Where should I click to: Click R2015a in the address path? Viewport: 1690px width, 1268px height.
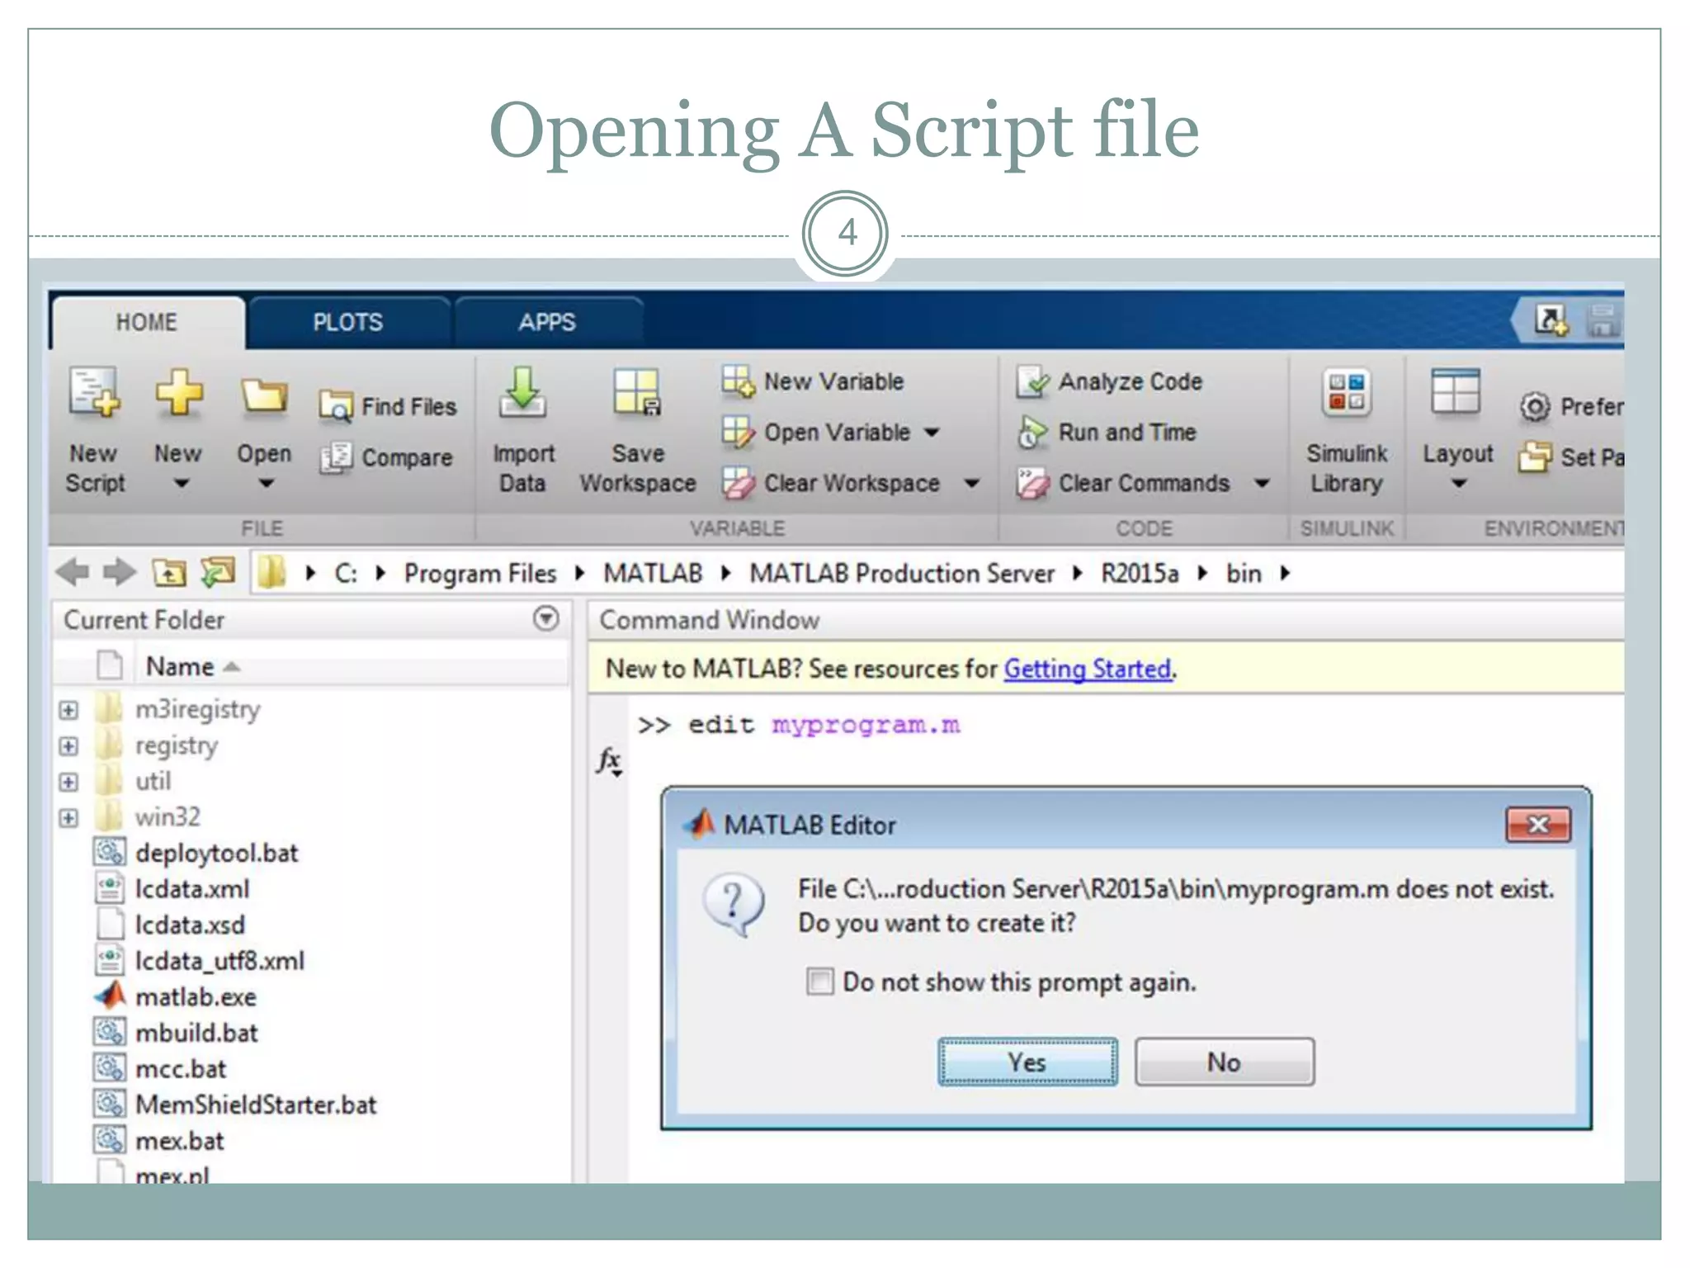point(1140,573)
